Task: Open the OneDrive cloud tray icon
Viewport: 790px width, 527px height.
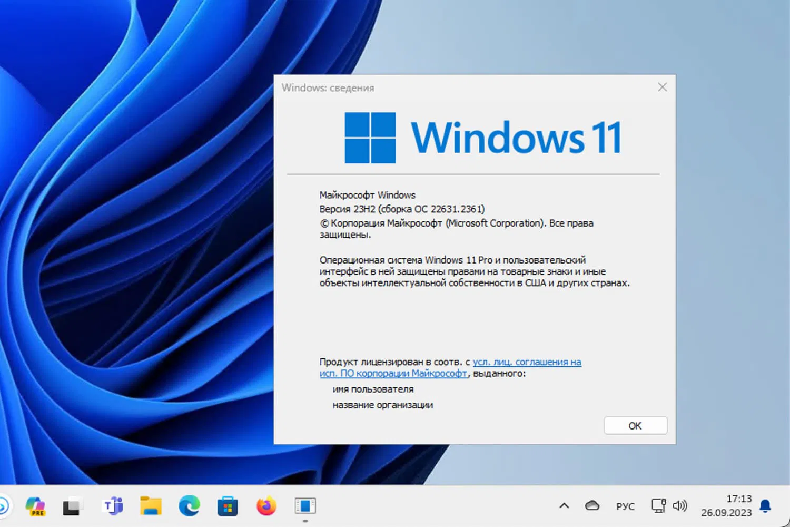Action: coord(592,506)
